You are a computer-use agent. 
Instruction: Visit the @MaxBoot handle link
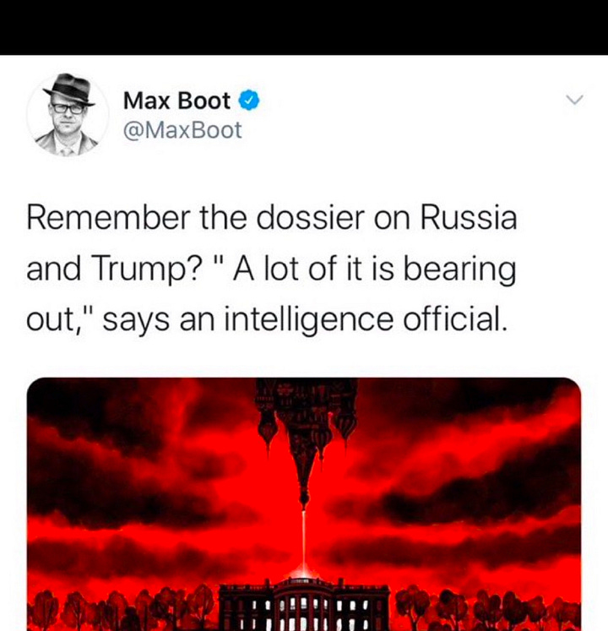182,130
